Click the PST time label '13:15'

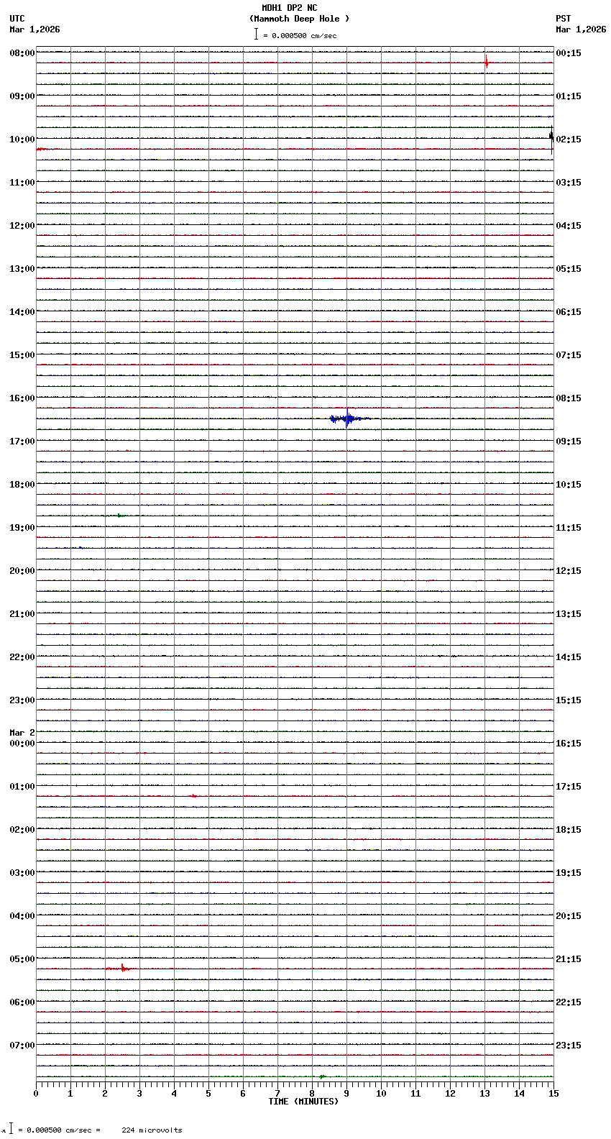pyautogui.click(x=569, y=614)
